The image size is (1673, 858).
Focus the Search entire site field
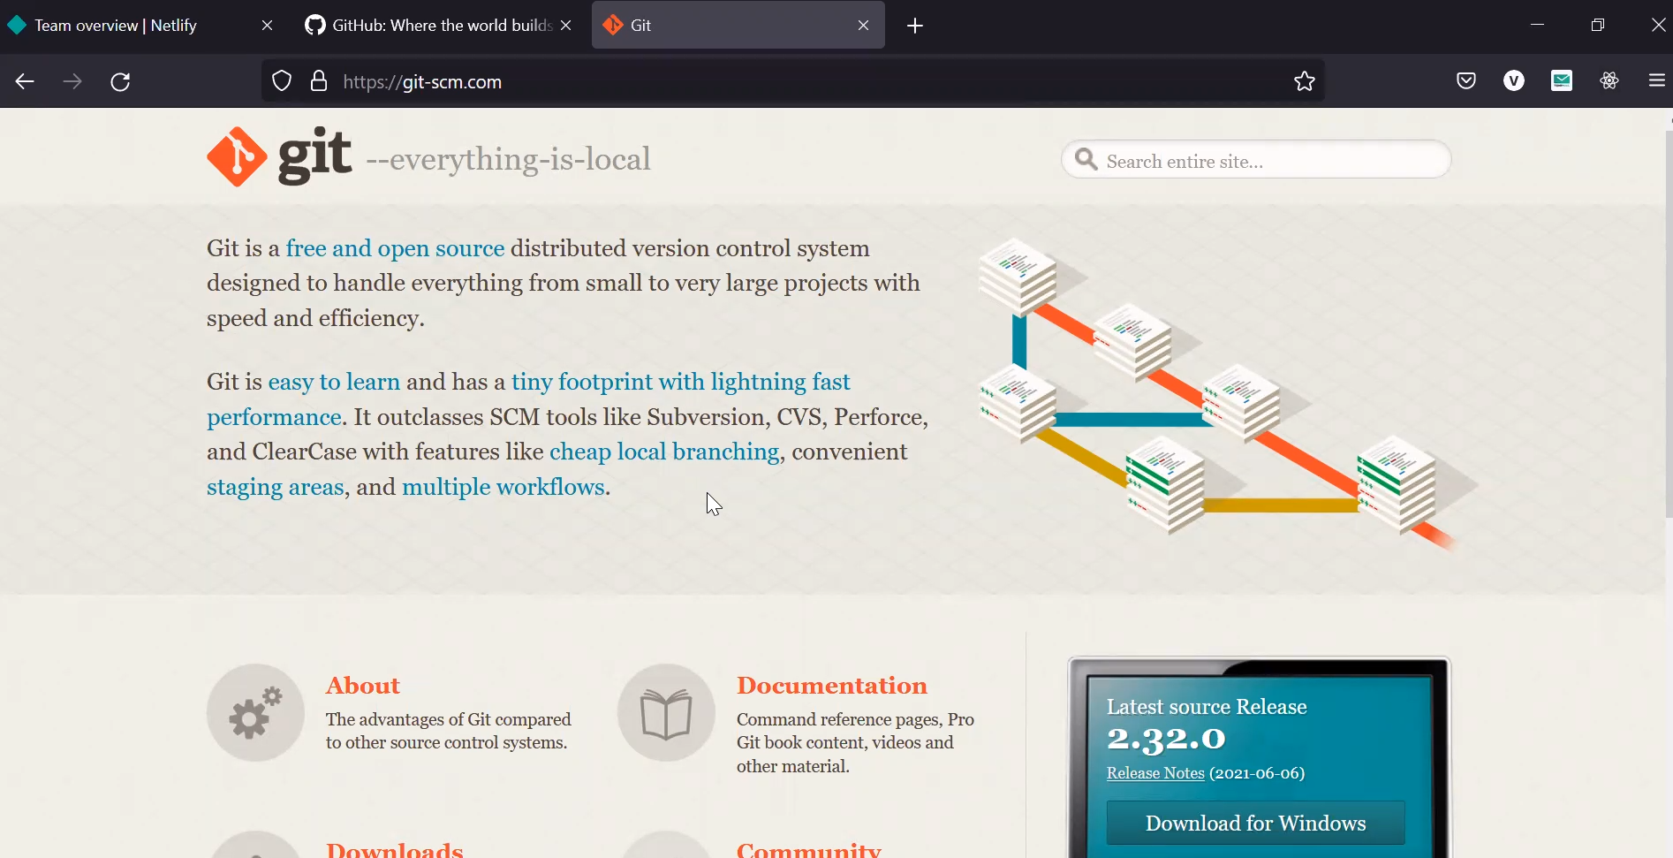pos(1256,160)
